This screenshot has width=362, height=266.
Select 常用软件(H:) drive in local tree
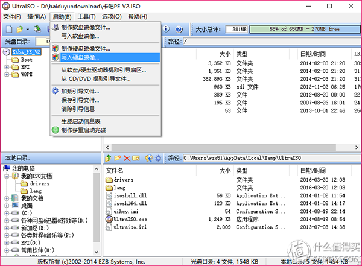[x=37, y=250]
